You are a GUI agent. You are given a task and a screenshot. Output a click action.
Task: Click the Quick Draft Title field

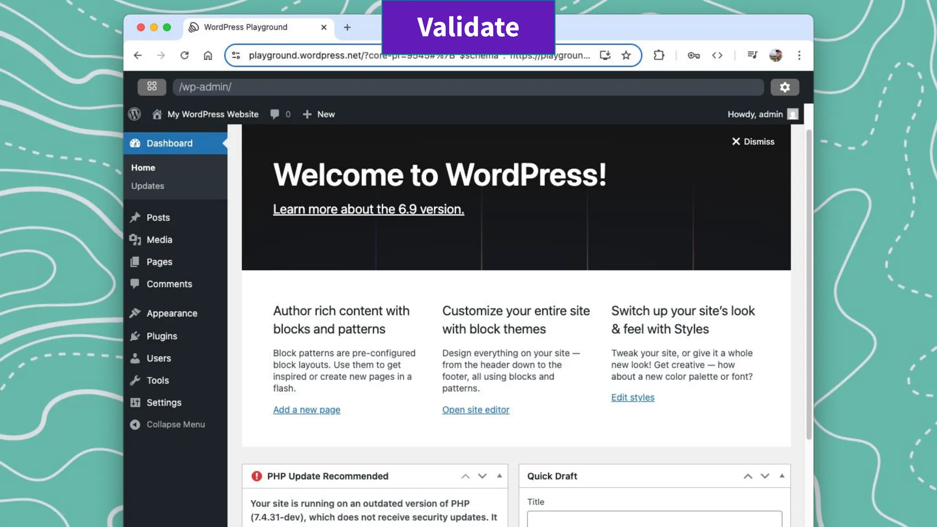654,519
